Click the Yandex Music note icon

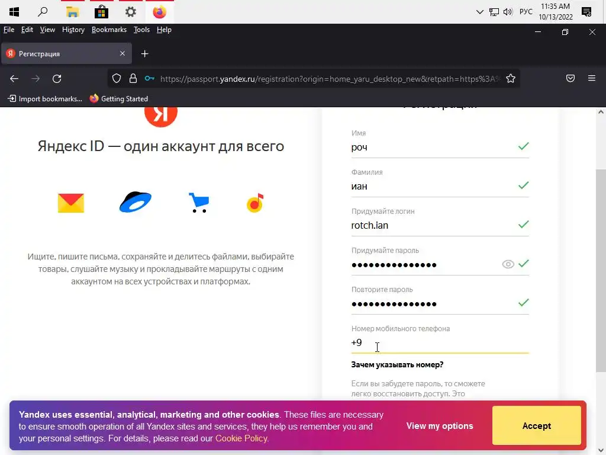point(255,203)
